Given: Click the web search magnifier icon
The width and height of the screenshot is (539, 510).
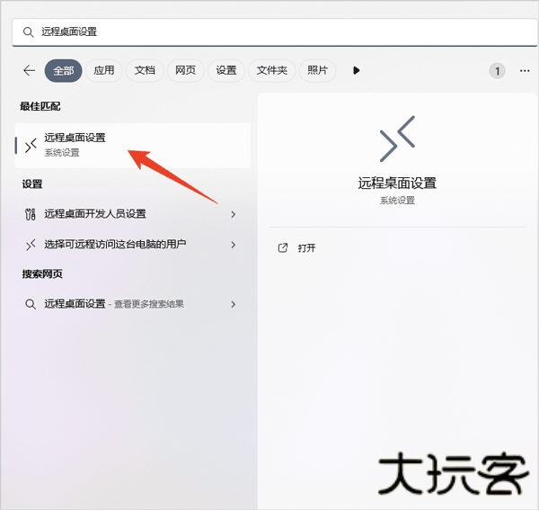Looking at the screenshot, I should click(x=31, y=304).
